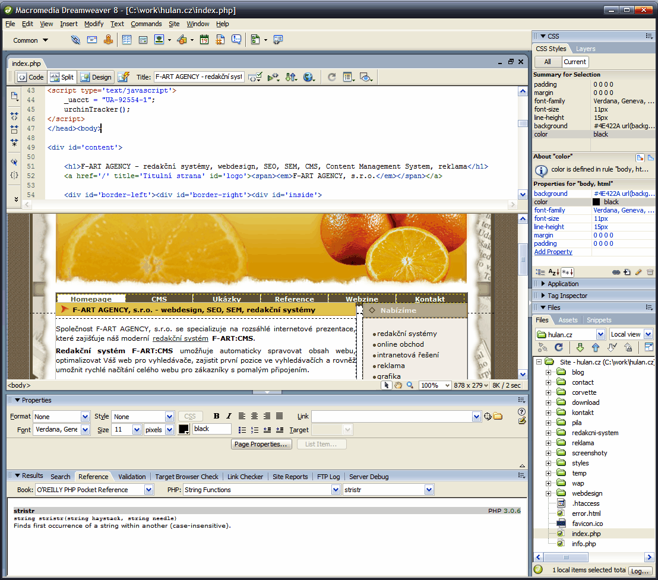This screenshot has width=658, height=580.
Task: Click the Log button in Files panel
Action: (x=640, y=571)
